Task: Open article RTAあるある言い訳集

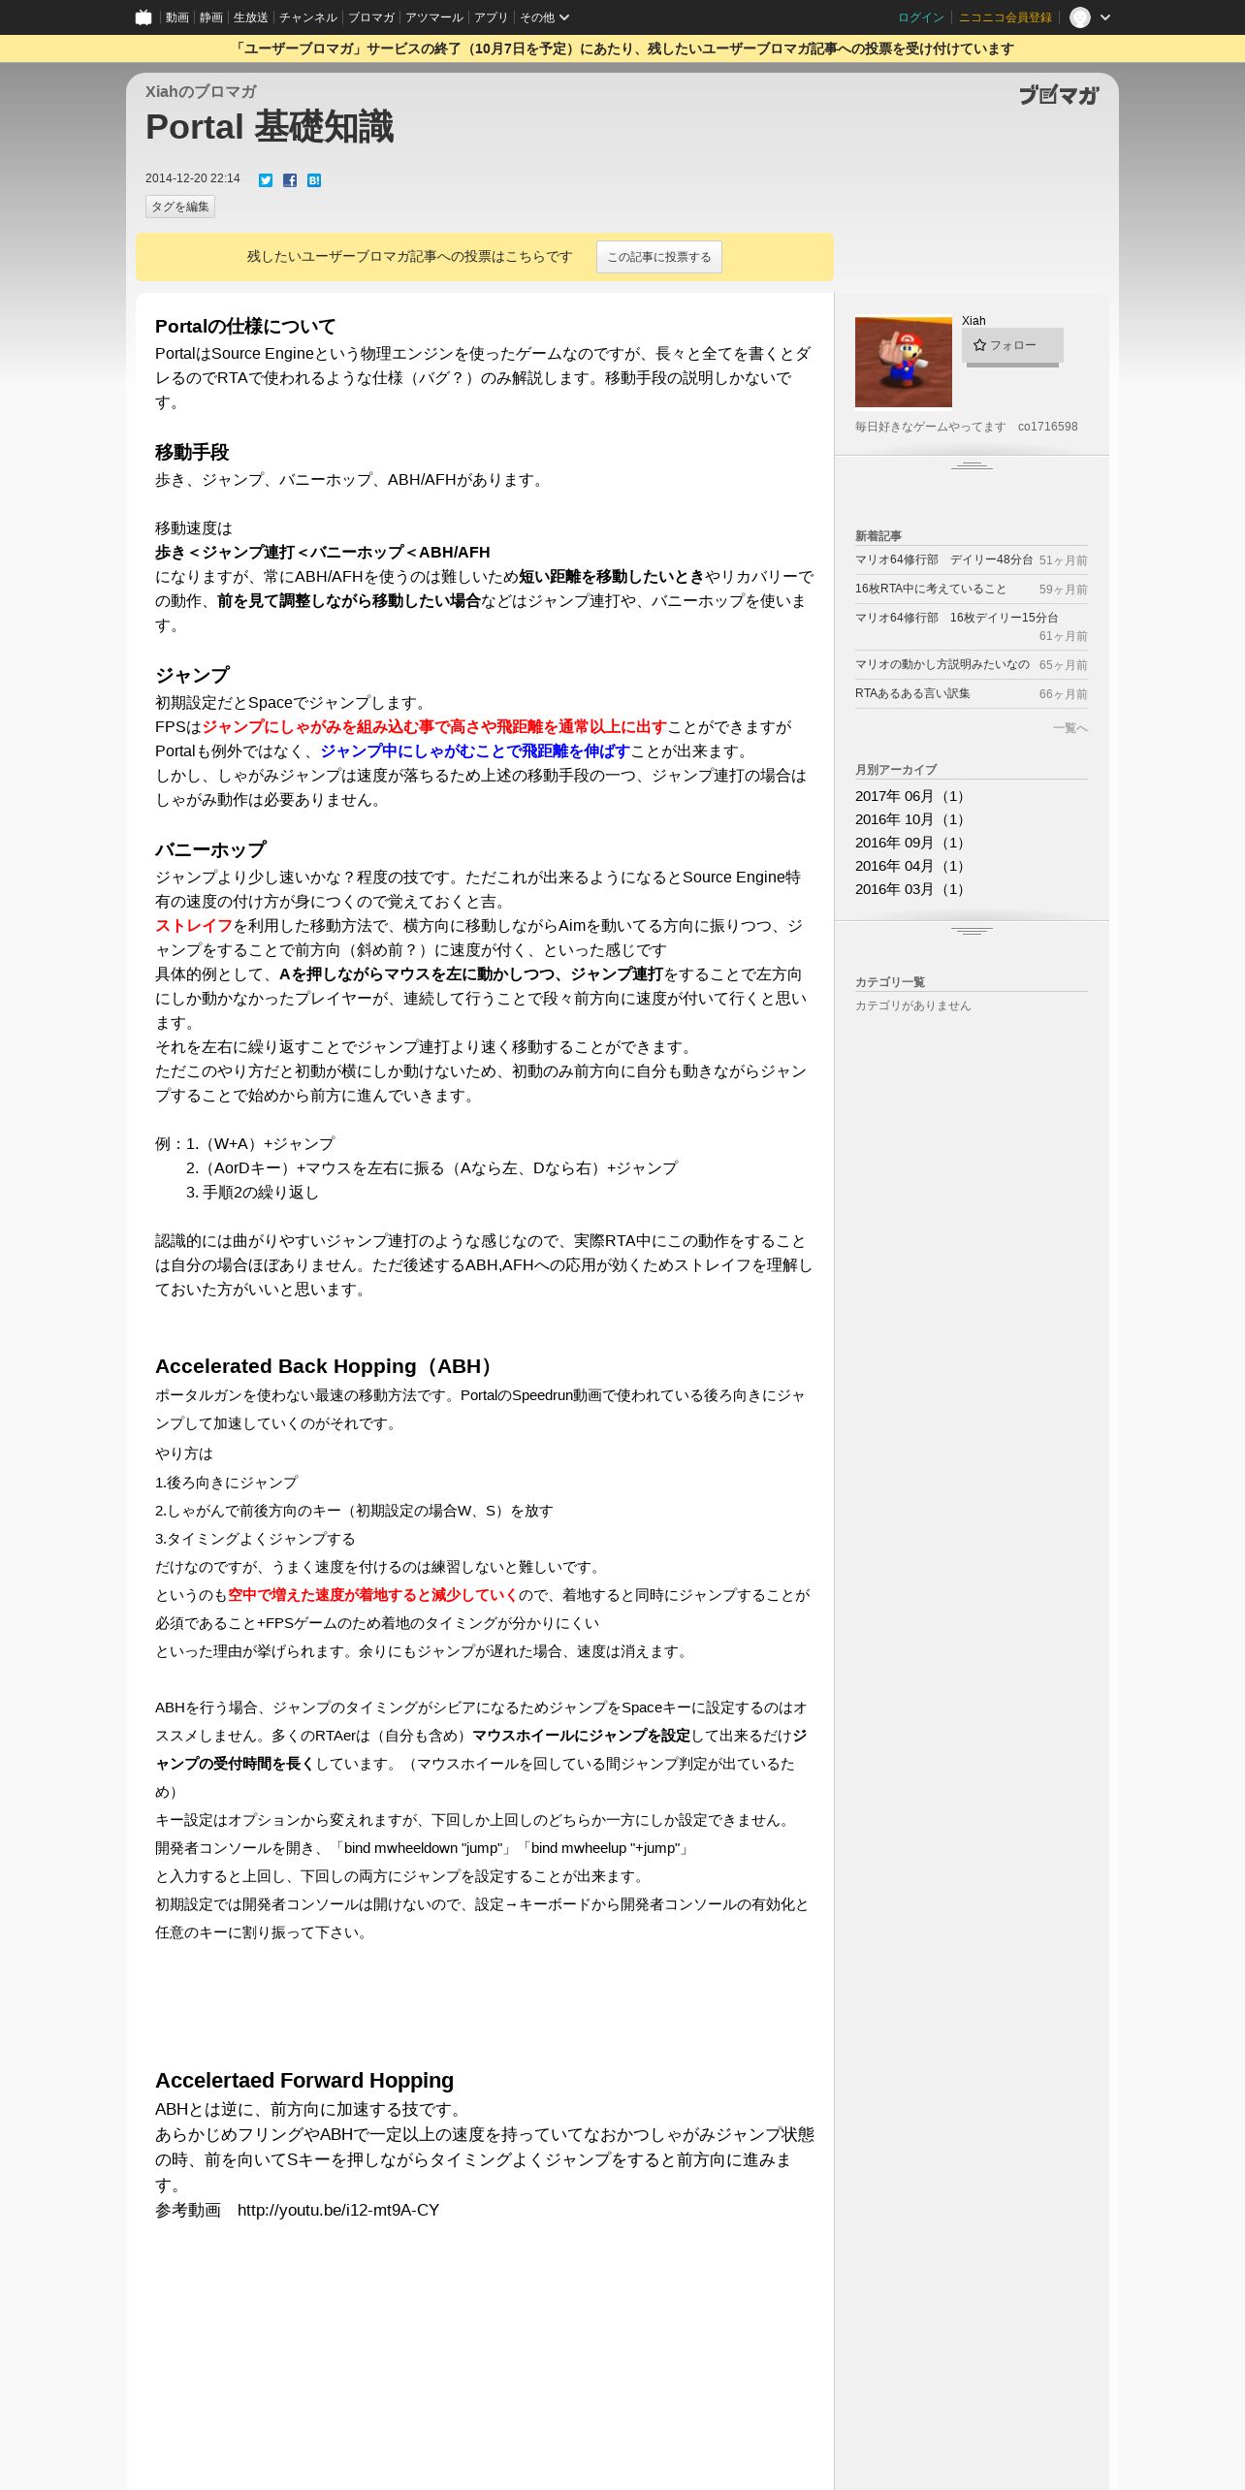Action: click(912, 693)
